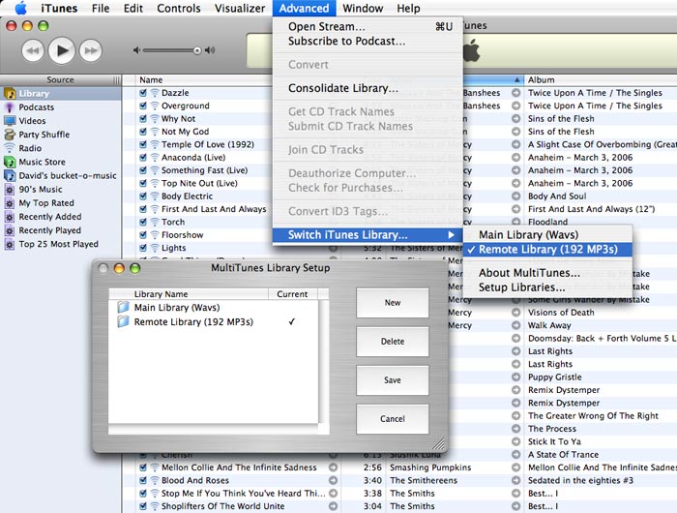677x513 pixels.
Task: Sort tracks by the Album column header
Action: point(601,80)
